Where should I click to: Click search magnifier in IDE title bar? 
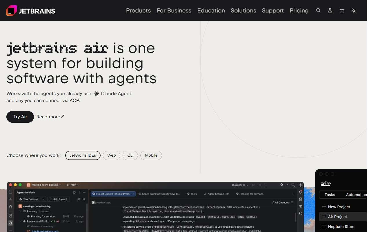click(293, 185)
